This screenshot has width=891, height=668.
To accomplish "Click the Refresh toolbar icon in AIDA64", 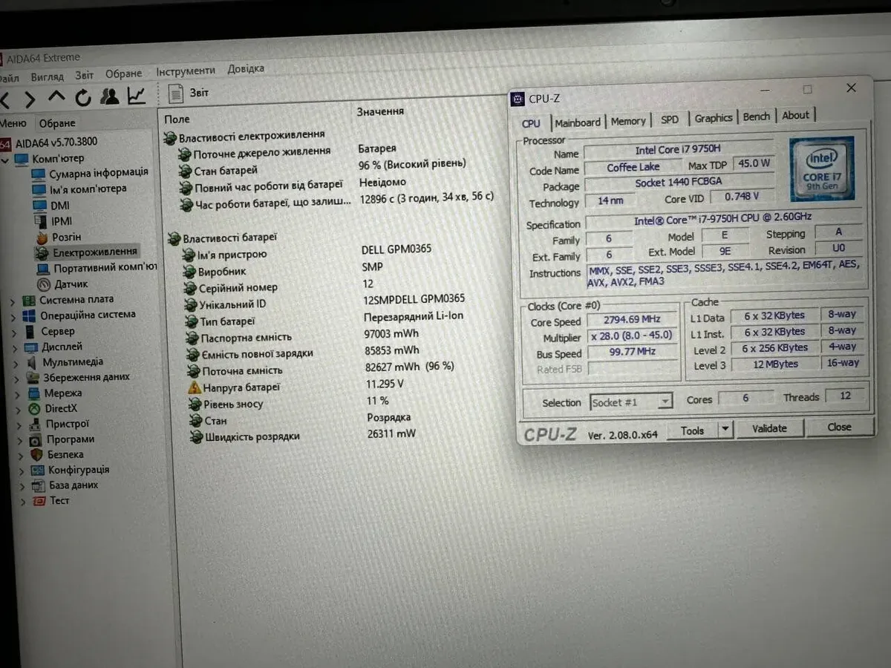I will click(83, 97).
